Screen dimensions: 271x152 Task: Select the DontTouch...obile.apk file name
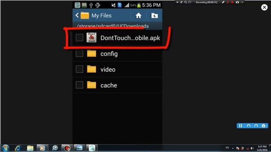[x=130, y=38]
